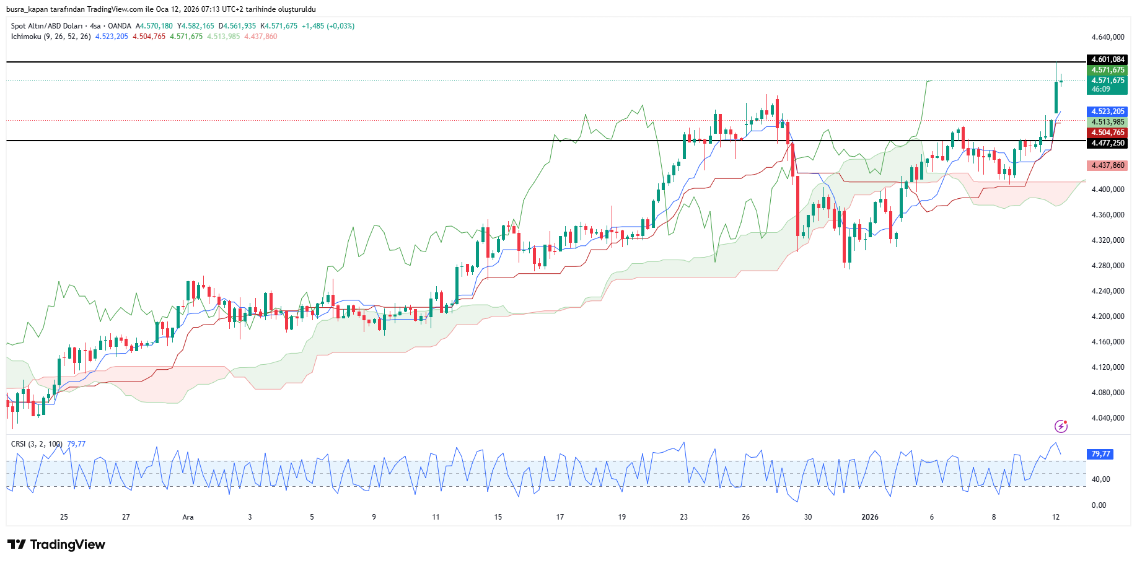Click the blue 4.523,205 price axis label
The height and width of the screenshot is (563, 1137).
click(x=1107, y=111)
